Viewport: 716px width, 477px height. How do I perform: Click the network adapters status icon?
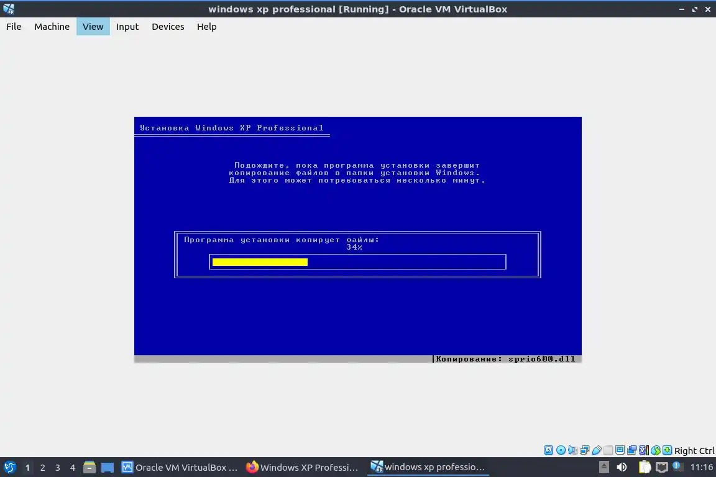coord(584,450)
